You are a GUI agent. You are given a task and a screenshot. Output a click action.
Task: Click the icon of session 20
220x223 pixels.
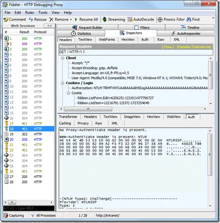pos(6,139)
